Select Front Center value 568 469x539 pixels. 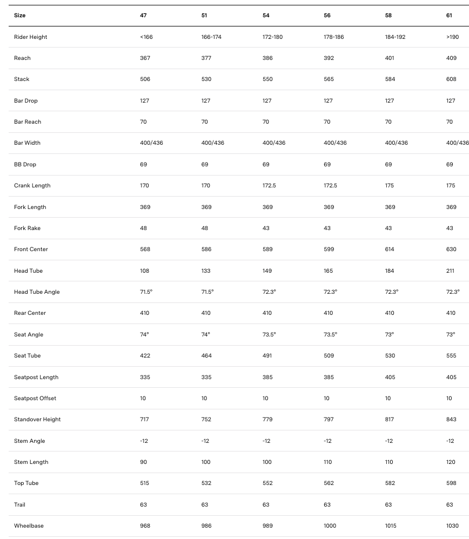(145, 250)
